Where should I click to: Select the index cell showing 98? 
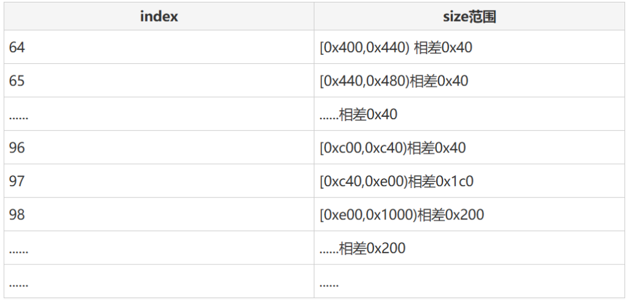tap(17, 215)
